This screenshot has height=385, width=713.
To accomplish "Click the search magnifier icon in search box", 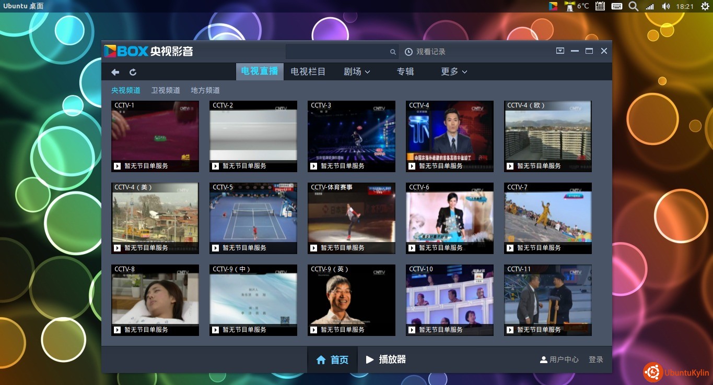I will pos(393,52).
